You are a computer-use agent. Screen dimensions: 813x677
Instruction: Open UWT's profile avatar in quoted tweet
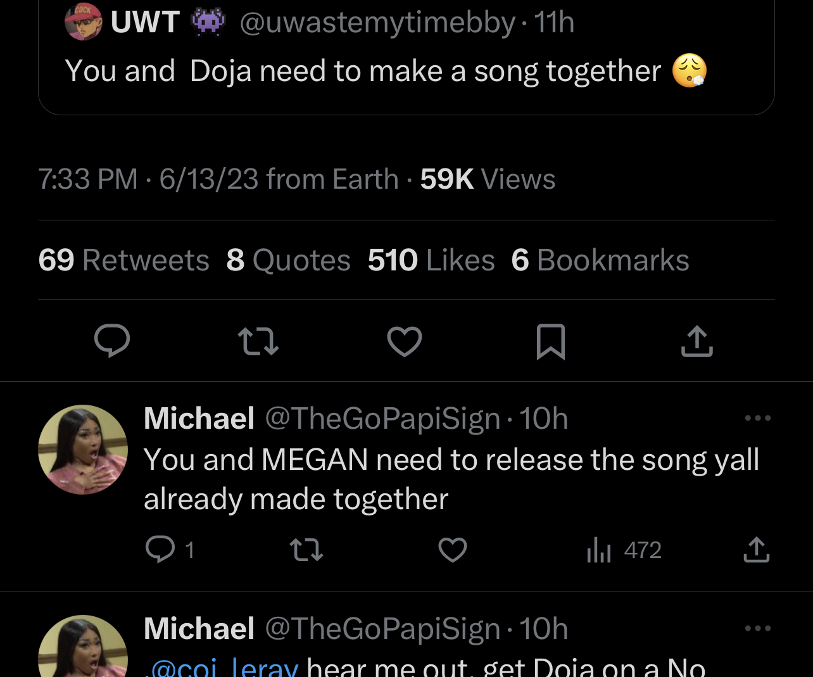pos(83,22)
